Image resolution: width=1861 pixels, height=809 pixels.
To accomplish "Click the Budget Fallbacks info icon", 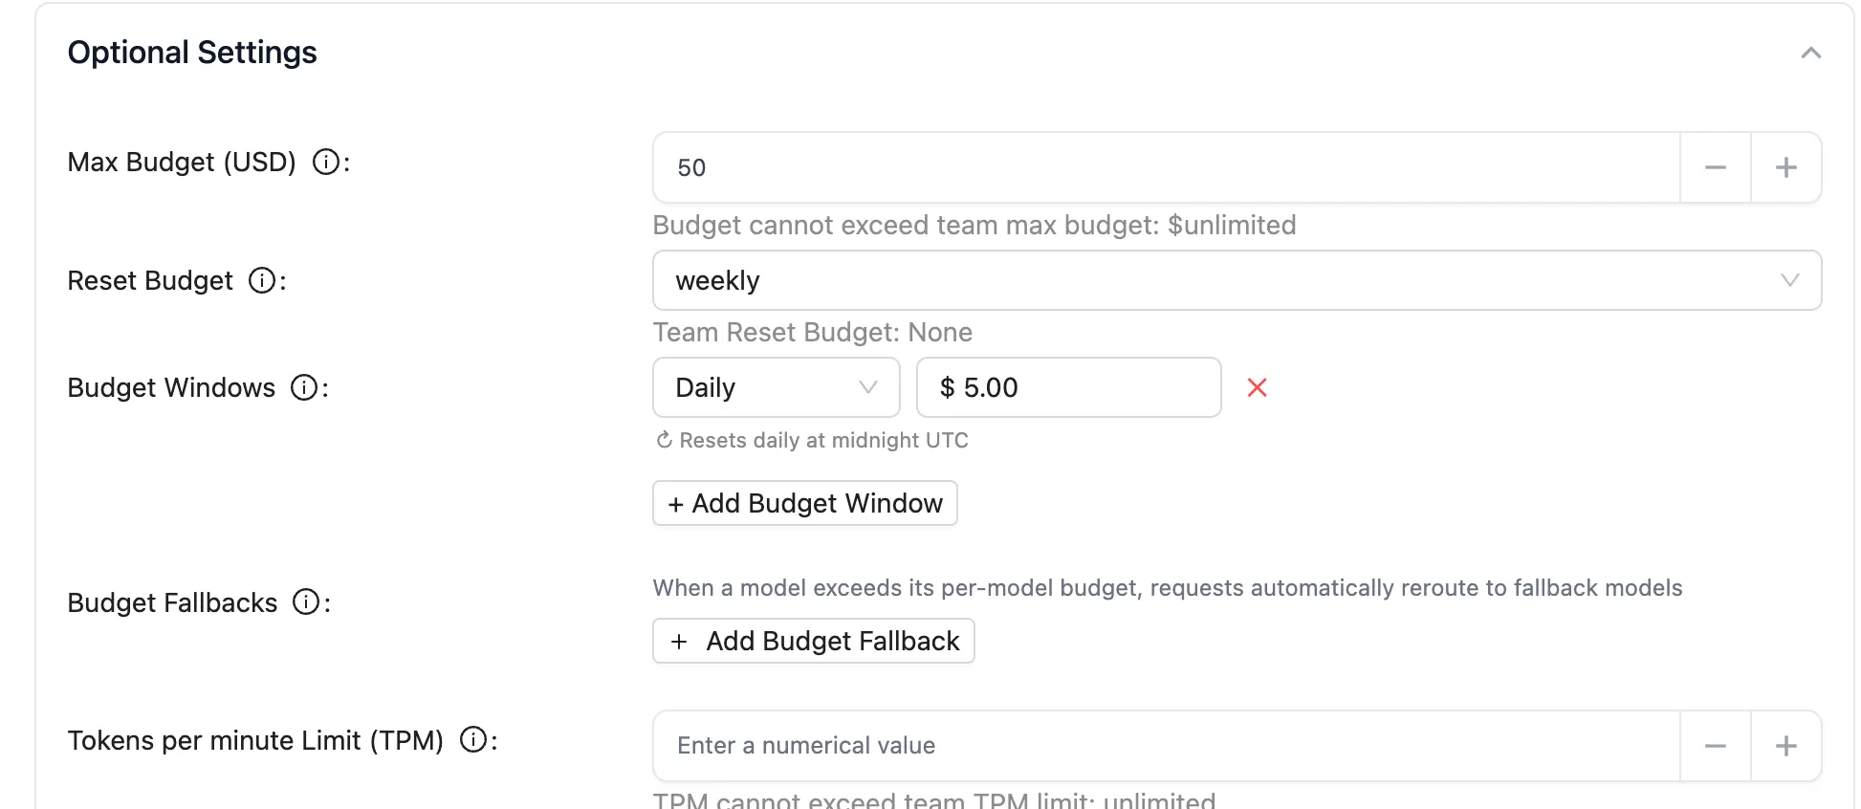I will pyautogui.click(x=306, y=602).
